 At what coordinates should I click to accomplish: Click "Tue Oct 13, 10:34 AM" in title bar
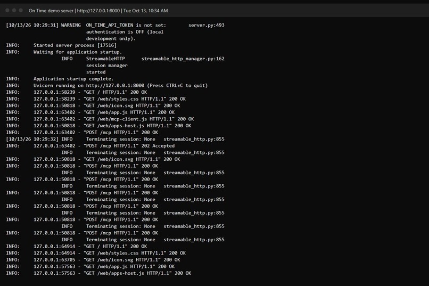(x=145, y=11)
